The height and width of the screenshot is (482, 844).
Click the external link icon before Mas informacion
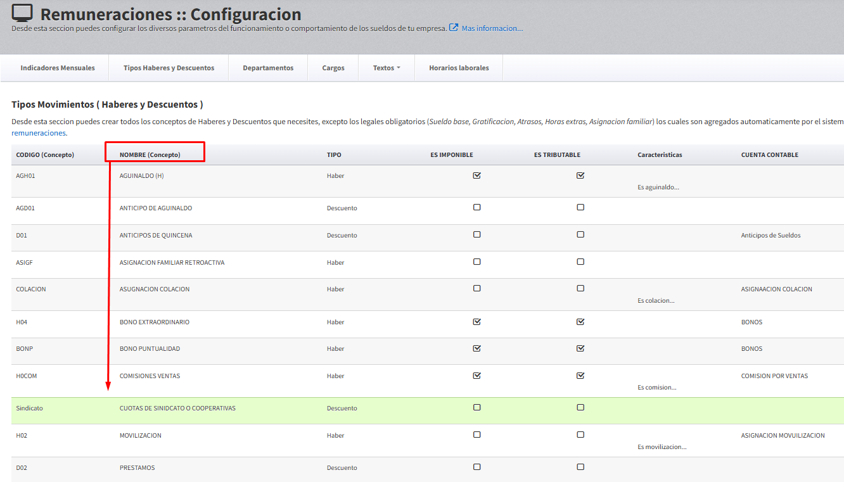(x=454, y=28)
